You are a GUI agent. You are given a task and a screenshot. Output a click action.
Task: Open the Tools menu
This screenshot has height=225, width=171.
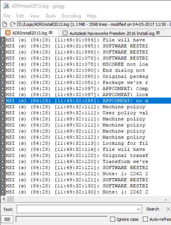click(51, 16)
